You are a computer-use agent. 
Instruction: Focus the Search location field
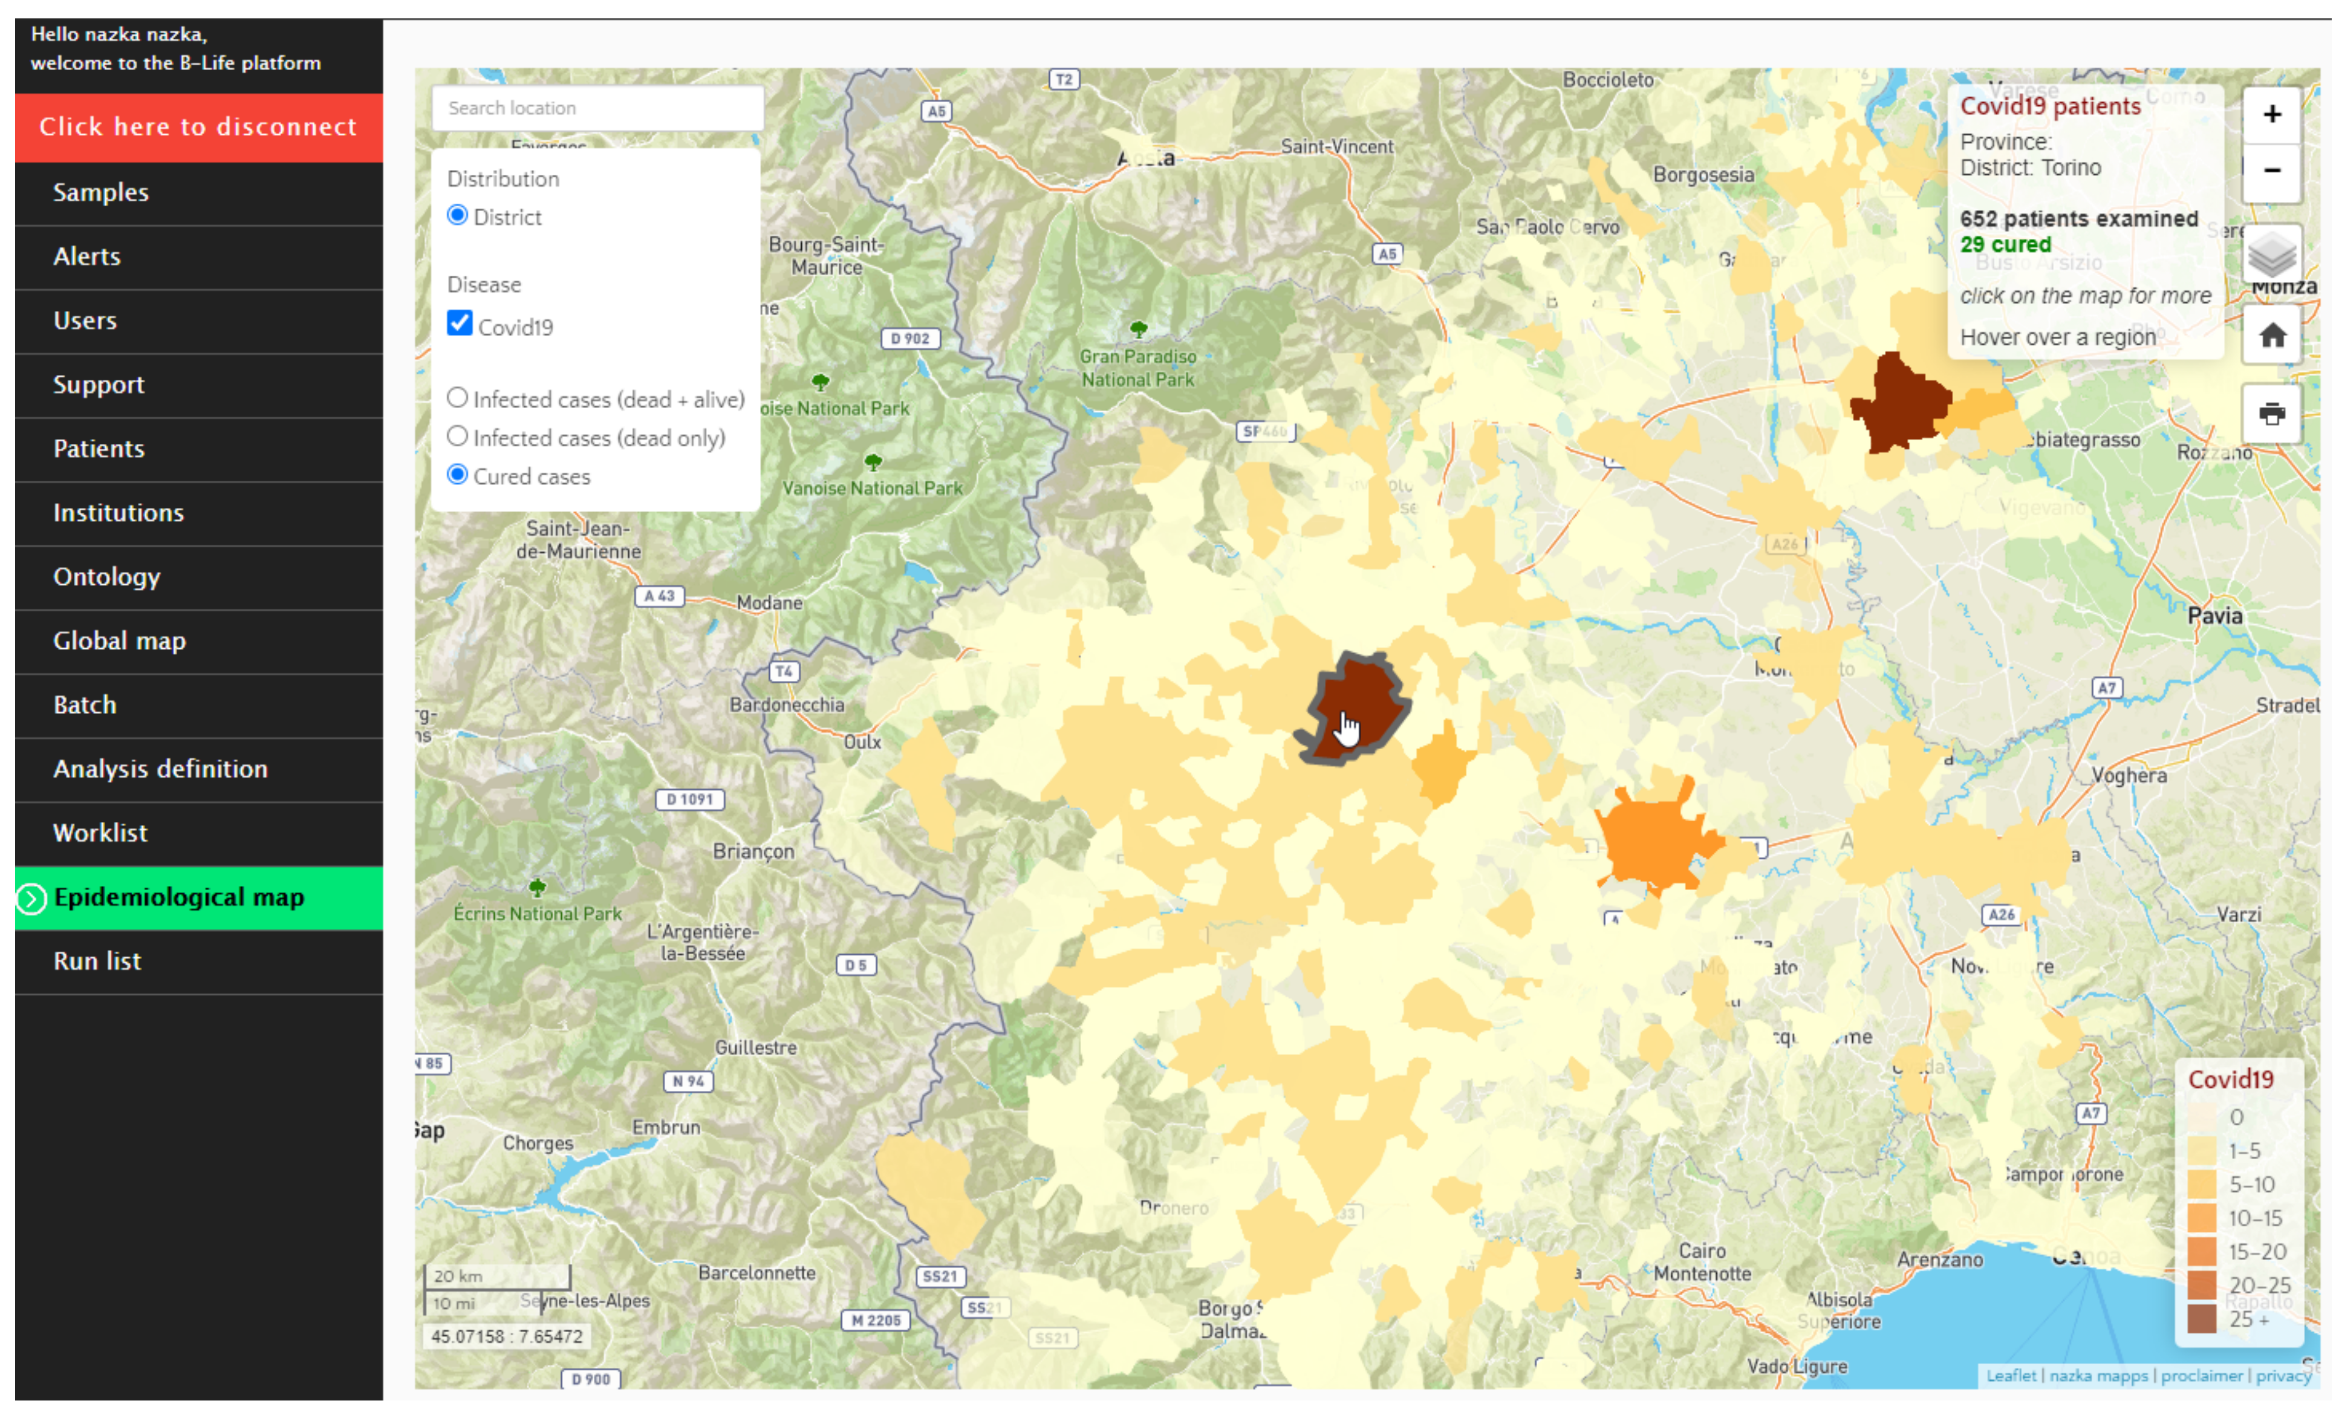(x=598, y=108)
